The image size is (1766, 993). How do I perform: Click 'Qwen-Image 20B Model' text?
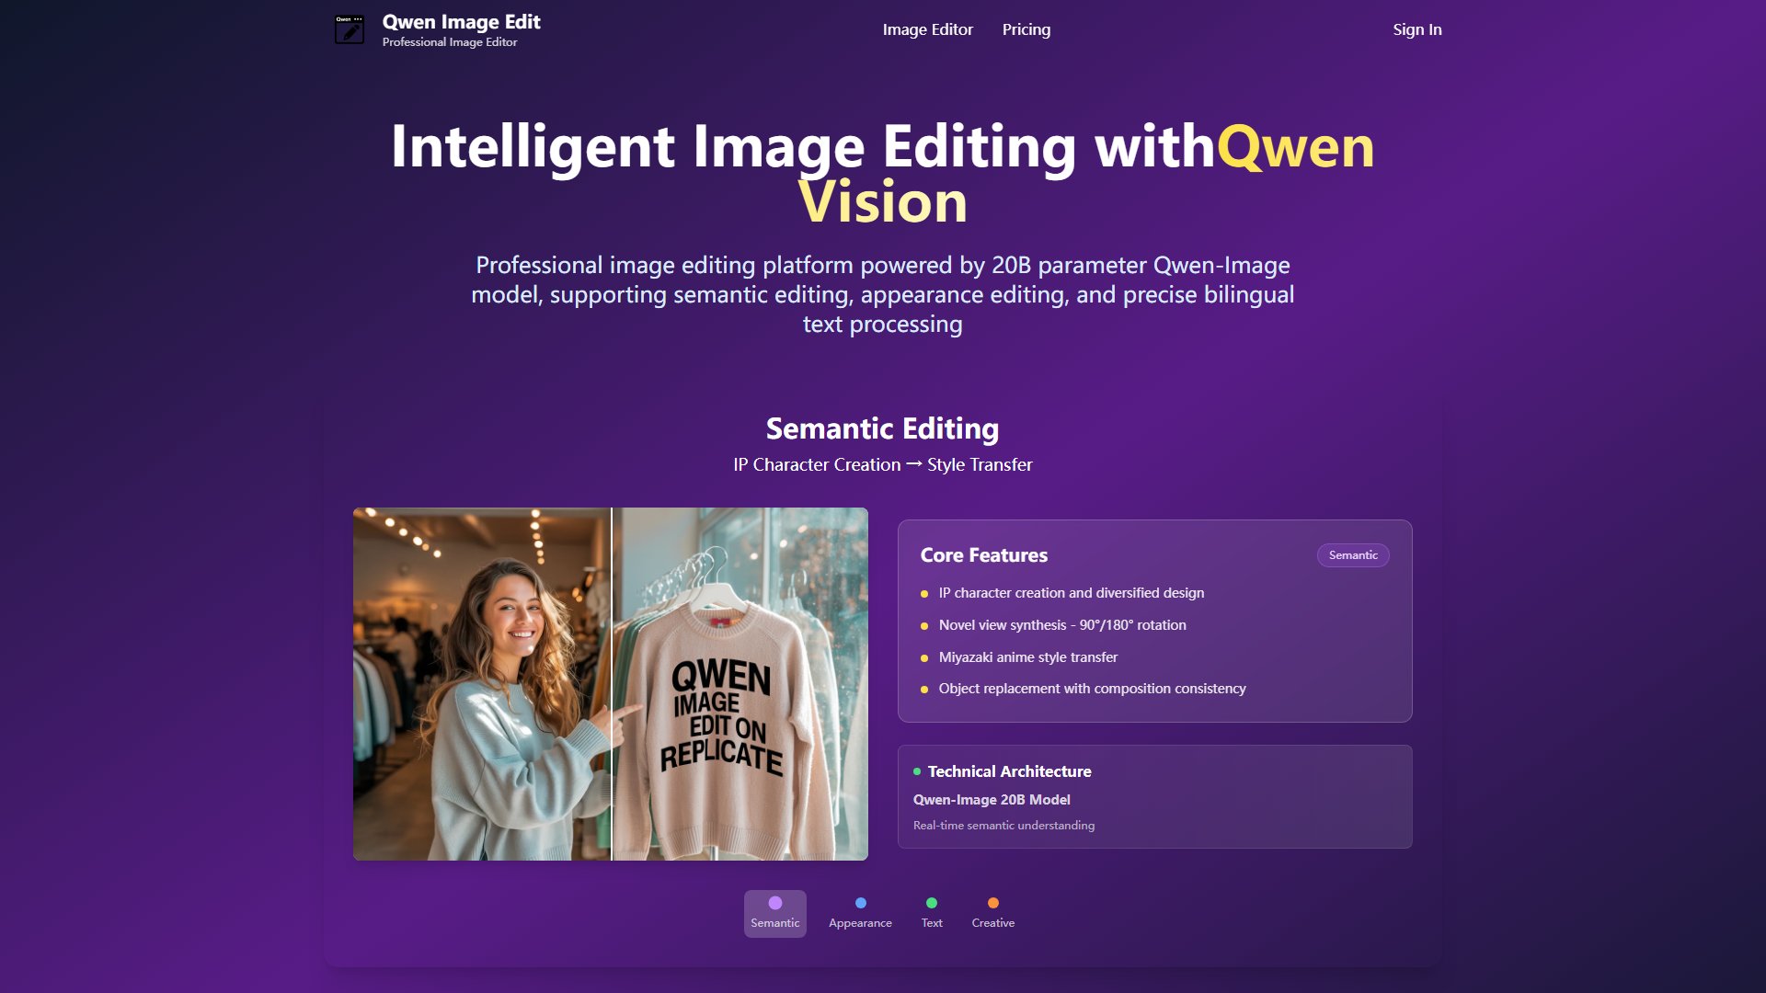[992, 800]
